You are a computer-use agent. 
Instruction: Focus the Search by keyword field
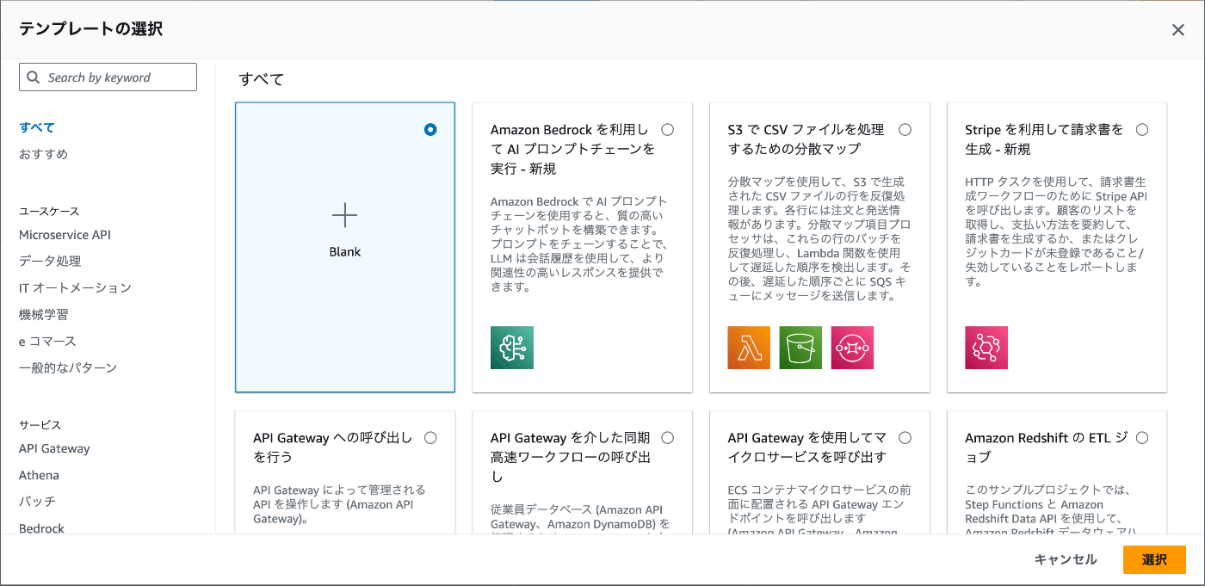click(x=108, y=77)
